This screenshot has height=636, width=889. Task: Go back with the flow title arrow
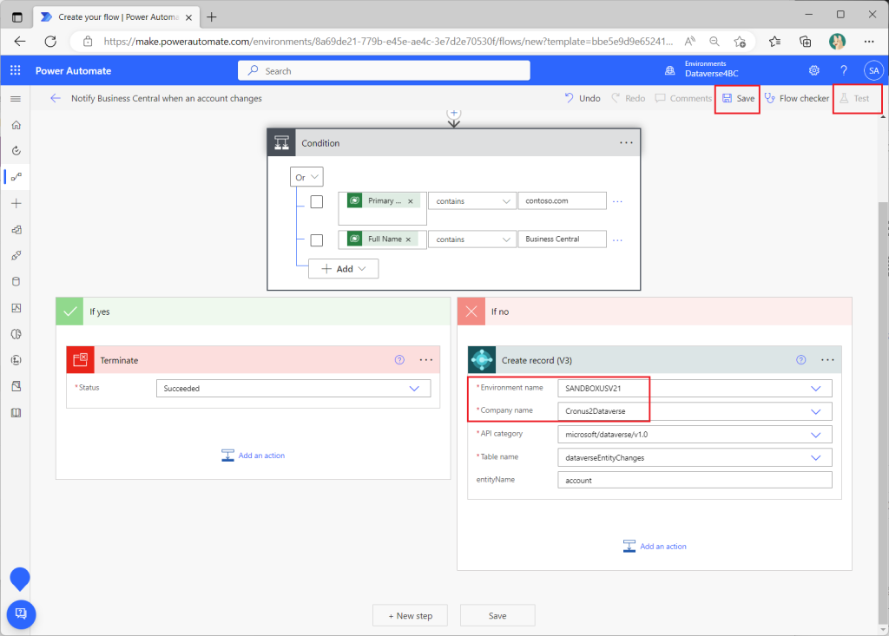click(x=55, y=98)
